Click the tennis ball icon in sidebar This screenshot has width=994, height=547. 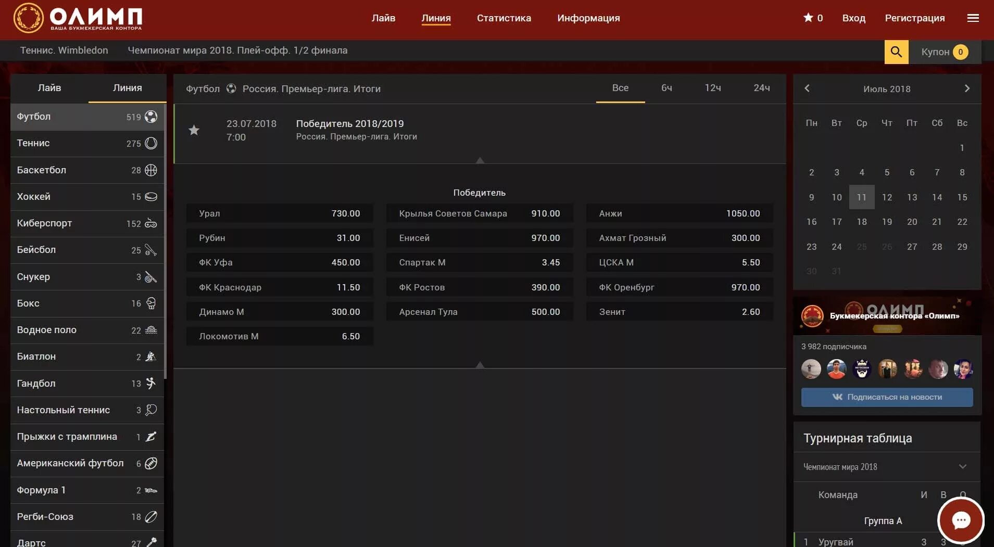[151, 143]
